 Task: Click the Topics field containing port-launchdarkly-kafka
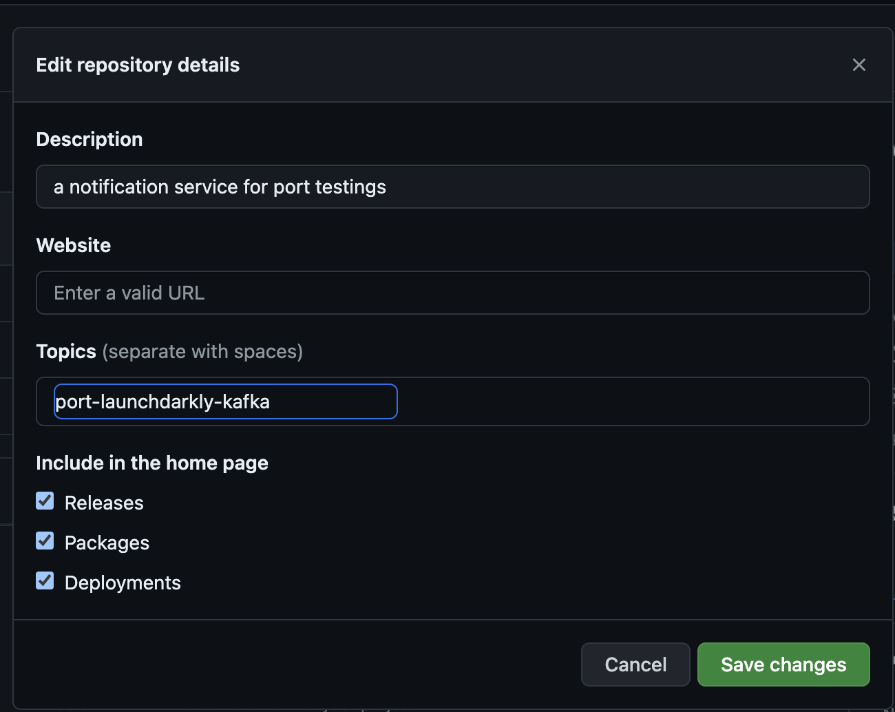[226, 401]
